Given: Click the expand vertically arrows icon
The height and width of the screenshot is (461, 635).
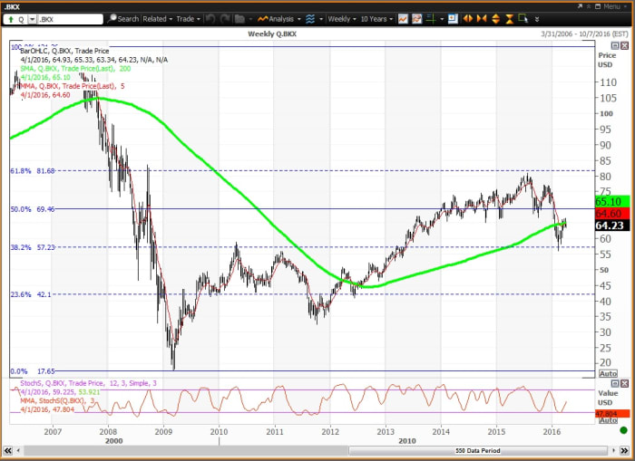Looking at the screenshot, I should [x=495, y=19].
